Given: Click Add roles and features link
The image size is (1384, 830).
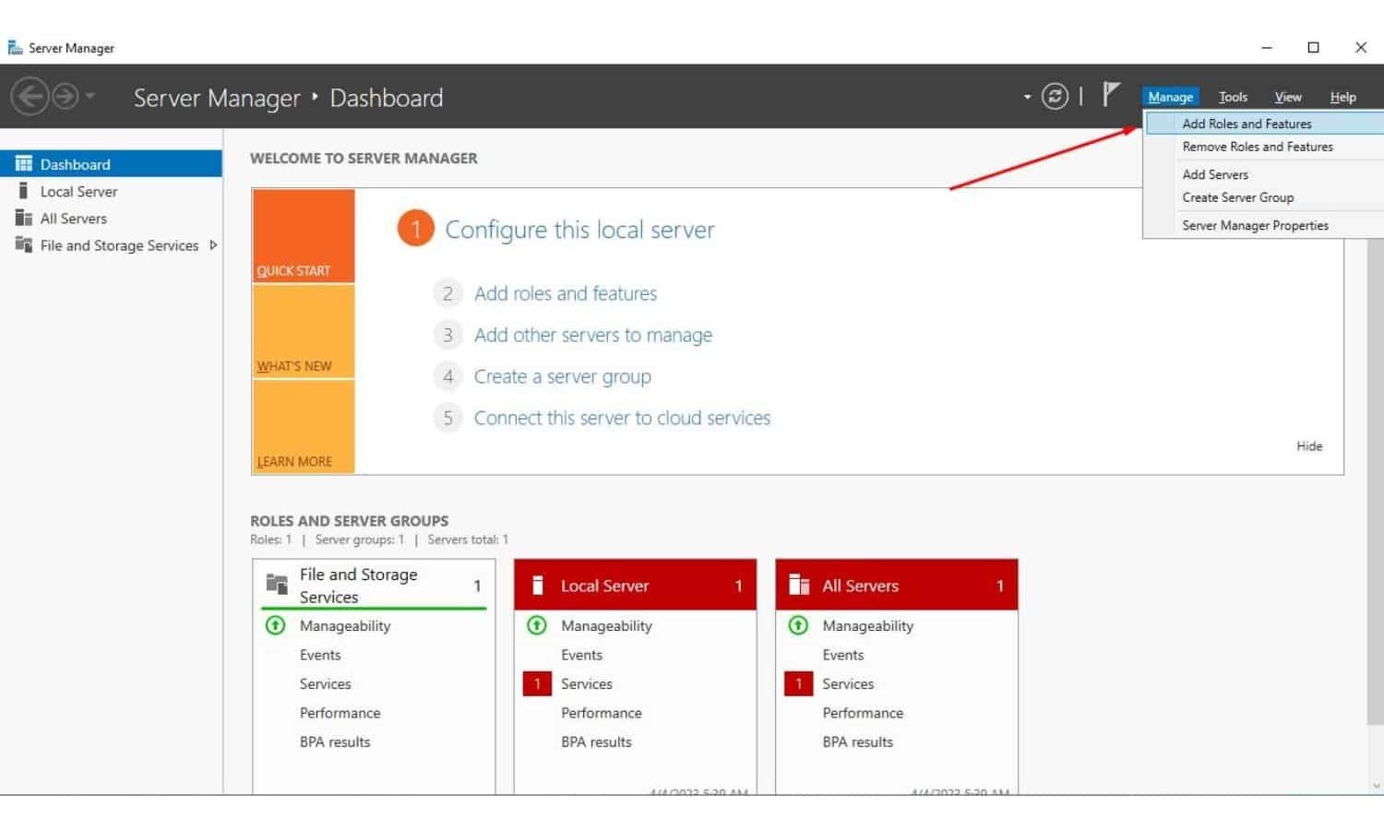Looking at the screenshot, I should coord(566,293).
